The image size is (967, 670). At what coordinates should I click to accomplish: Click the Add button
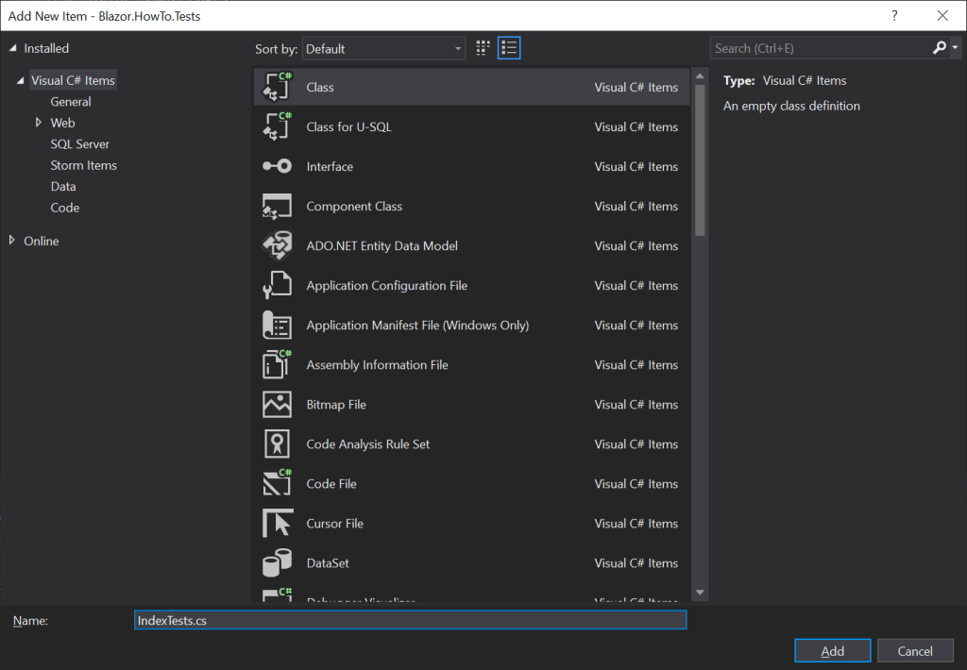pyautogui.click(x=832, y=650)
